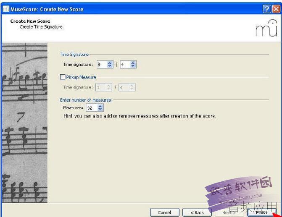Image resolution: width=282 pixels, height=217 pixels.
Task: Click the time signature denominator field
Action: click(x=125, y=64)
